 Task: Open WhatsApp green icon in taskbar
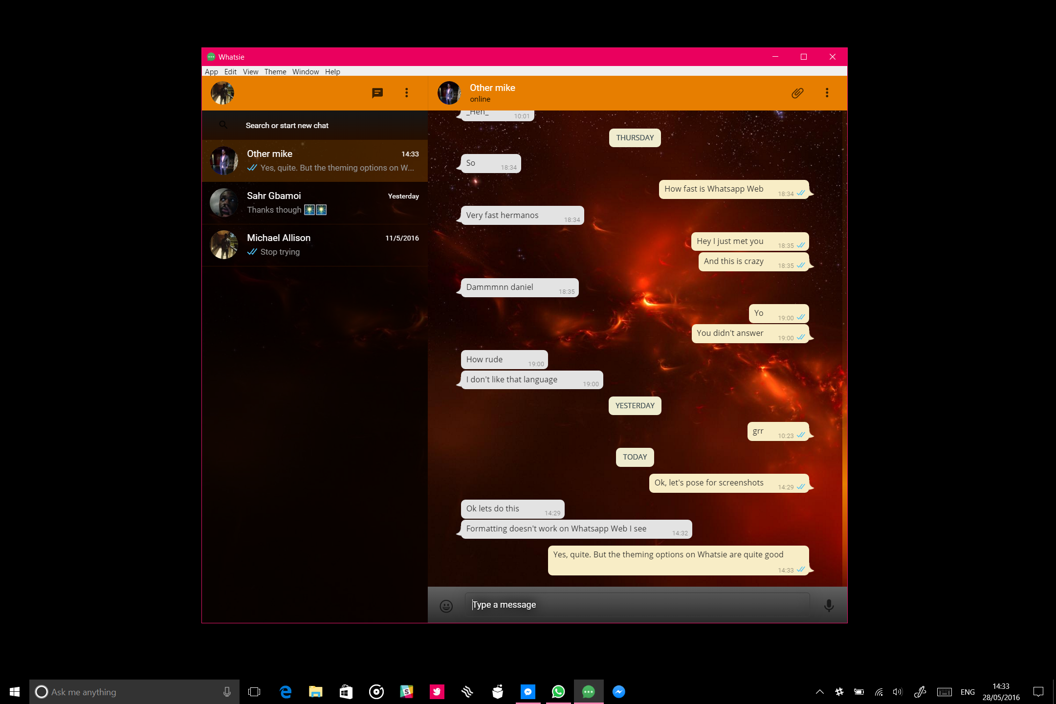tap(558, 692)
